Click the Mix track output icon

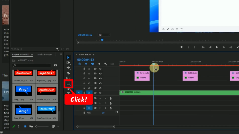[117, 112]
